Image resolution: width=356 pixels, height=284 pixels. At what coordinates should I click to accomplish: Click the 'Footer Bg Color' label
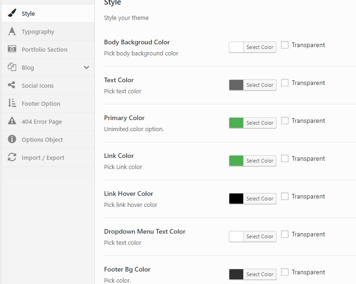(x=127, y=270)
